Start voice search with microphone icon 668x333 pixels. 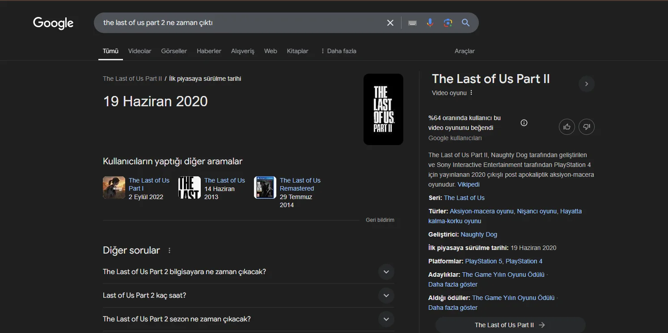(430, 23)
